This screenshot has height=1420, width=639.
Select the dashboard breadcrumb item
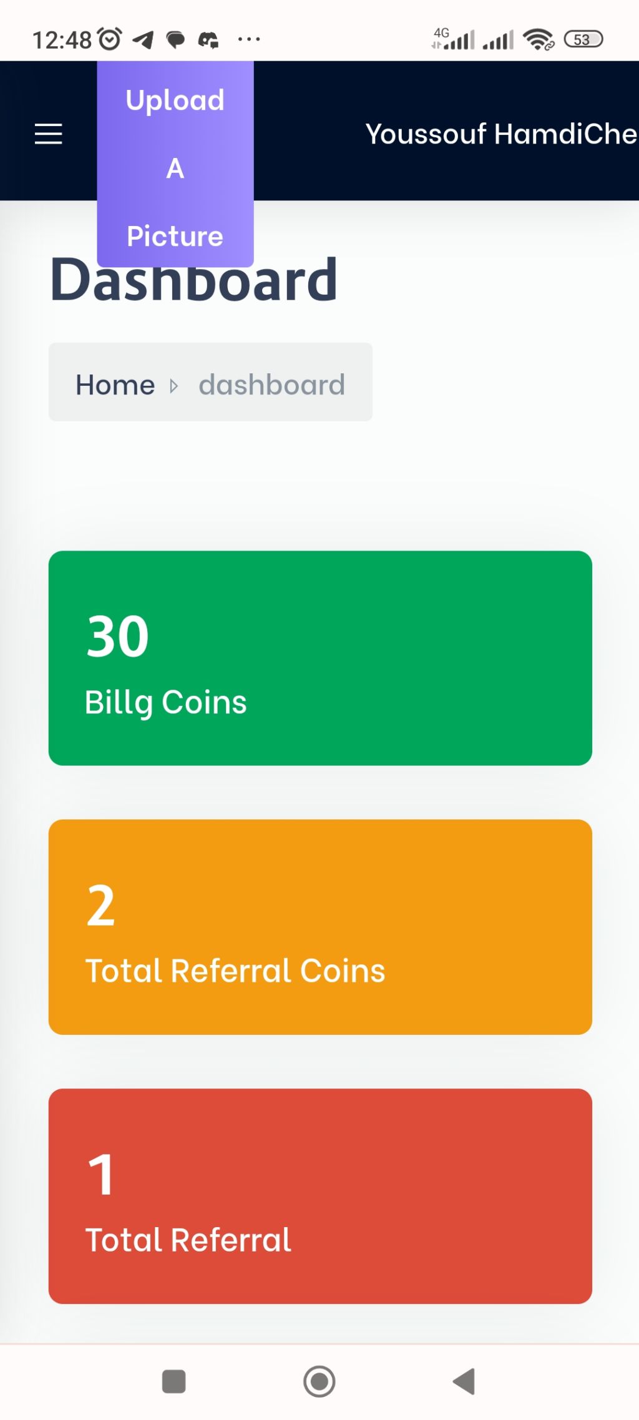coord(272,384)
